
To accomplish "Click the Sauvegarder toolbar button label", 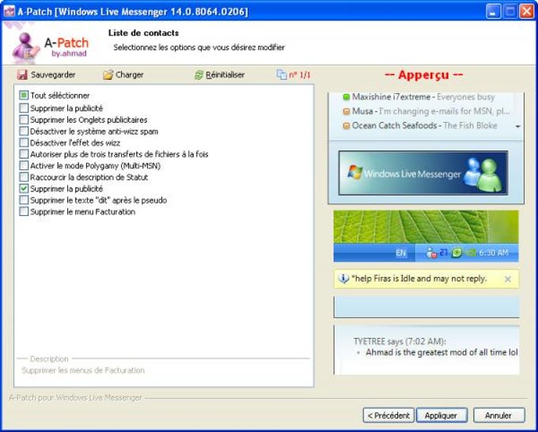I will point(53,74).
